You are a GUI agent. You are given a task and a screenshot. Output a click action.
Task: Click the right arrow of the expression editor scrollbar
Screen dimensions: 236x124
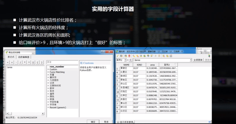point(43,114)
